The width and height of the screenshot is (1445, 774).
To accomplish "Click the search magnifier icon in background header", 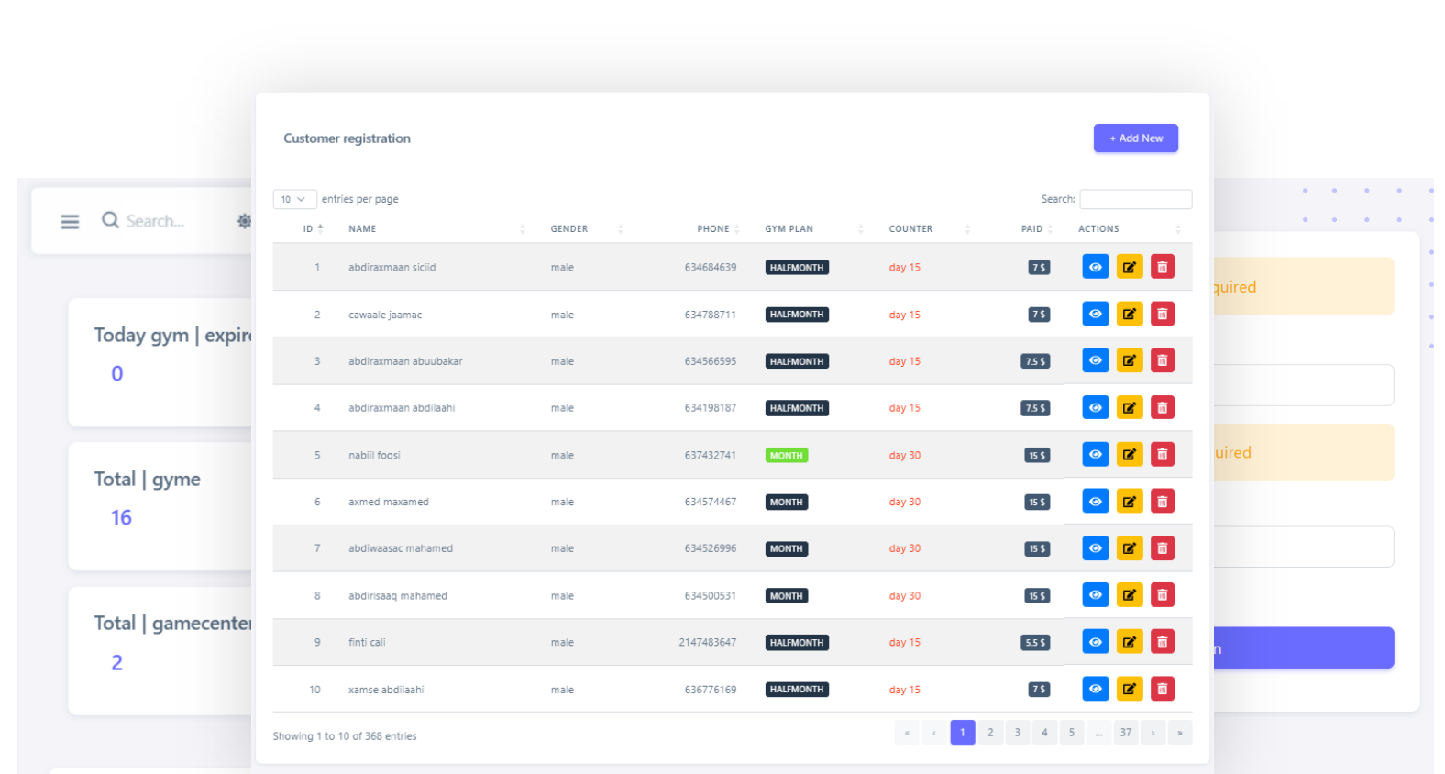I will click(x=110, y=220).
